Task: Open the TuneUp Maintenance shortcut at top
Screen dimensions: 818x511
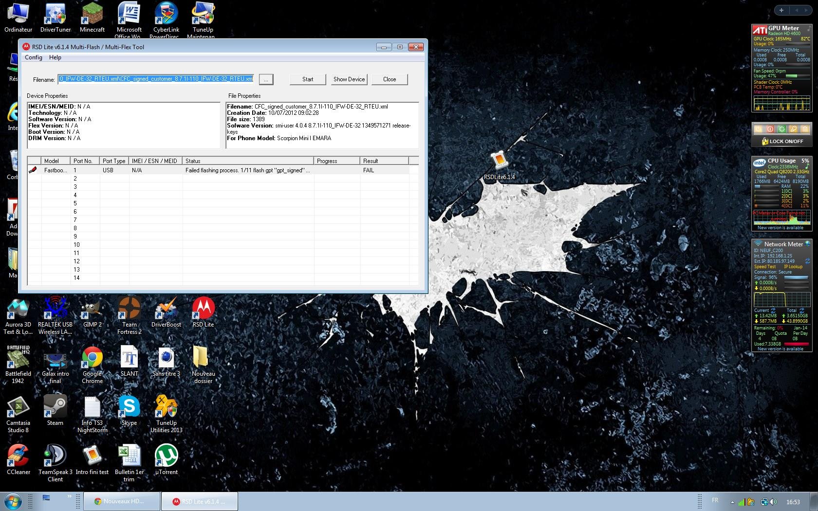Action: (x=203, y=19)
